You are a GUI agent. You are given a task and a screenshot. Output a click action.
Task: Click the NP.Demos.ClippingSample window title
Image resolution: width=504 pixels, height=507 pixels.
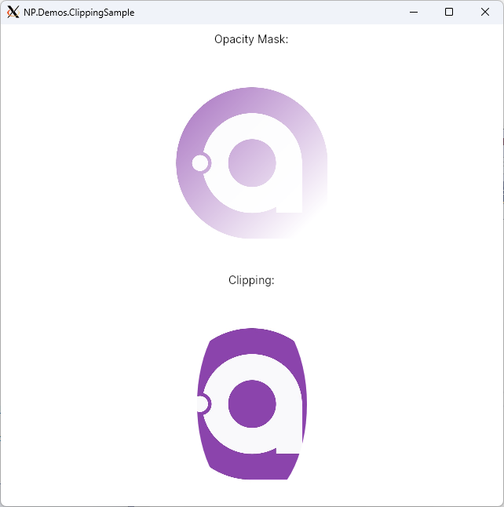click(79, 13)
